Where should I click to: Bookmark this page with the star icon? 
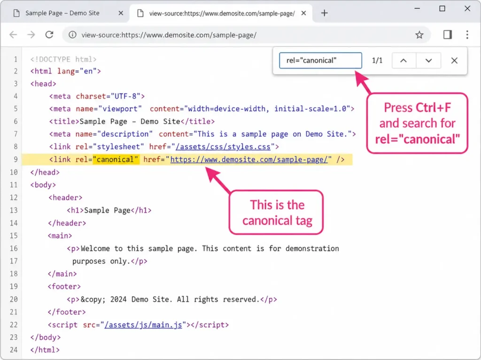419,35
